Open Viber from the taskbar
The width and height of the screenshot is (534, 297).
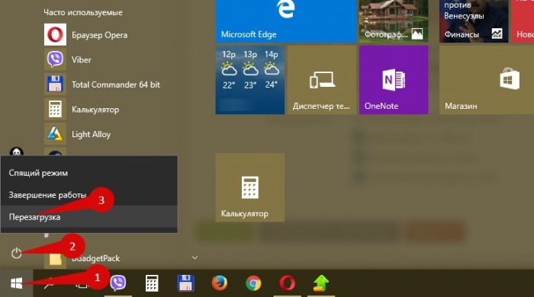coord(118,283)
